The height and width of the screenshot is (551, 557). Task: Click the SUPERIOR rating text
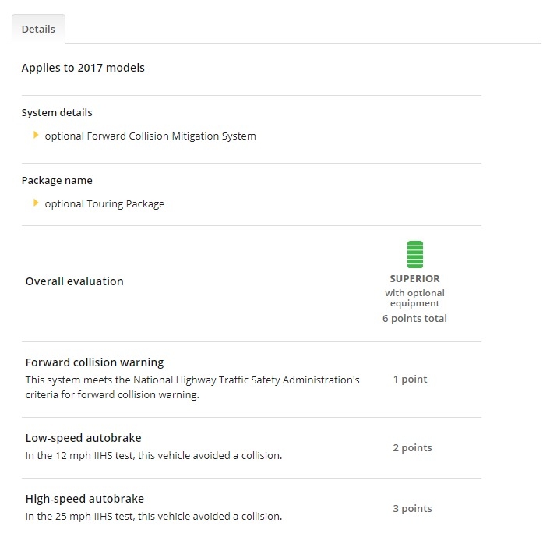pos(415,279)
